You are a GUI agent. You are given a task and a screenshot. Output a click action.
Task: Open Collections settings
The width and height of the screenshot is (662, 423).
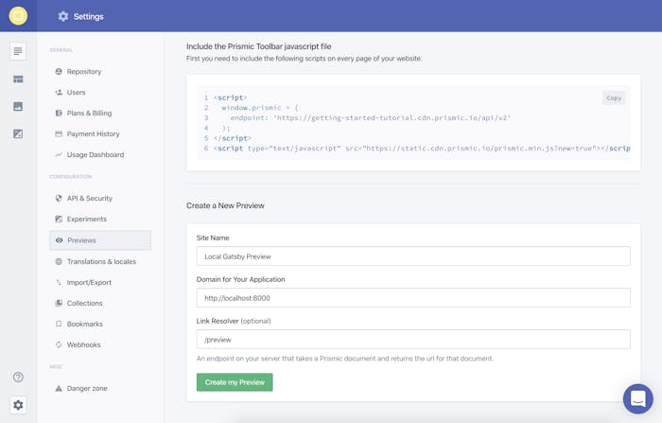tap(84, 303)
